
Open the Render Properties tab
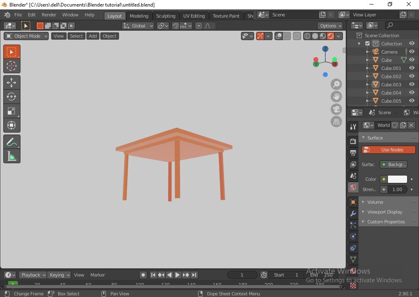(352, 141)
